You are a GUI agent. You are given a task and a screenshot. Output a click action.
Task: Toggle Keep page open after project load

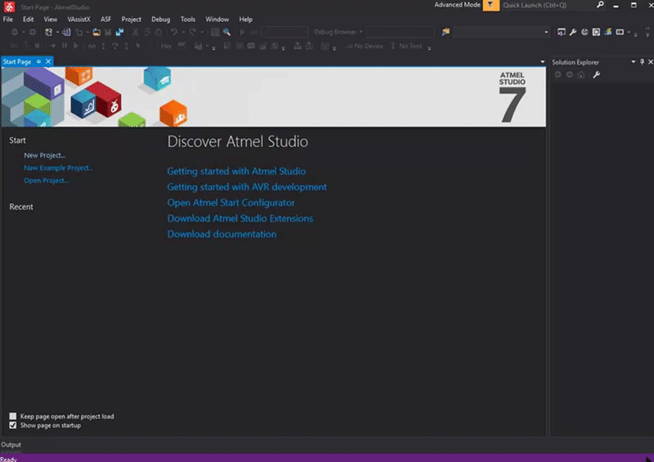click(13, 416)
